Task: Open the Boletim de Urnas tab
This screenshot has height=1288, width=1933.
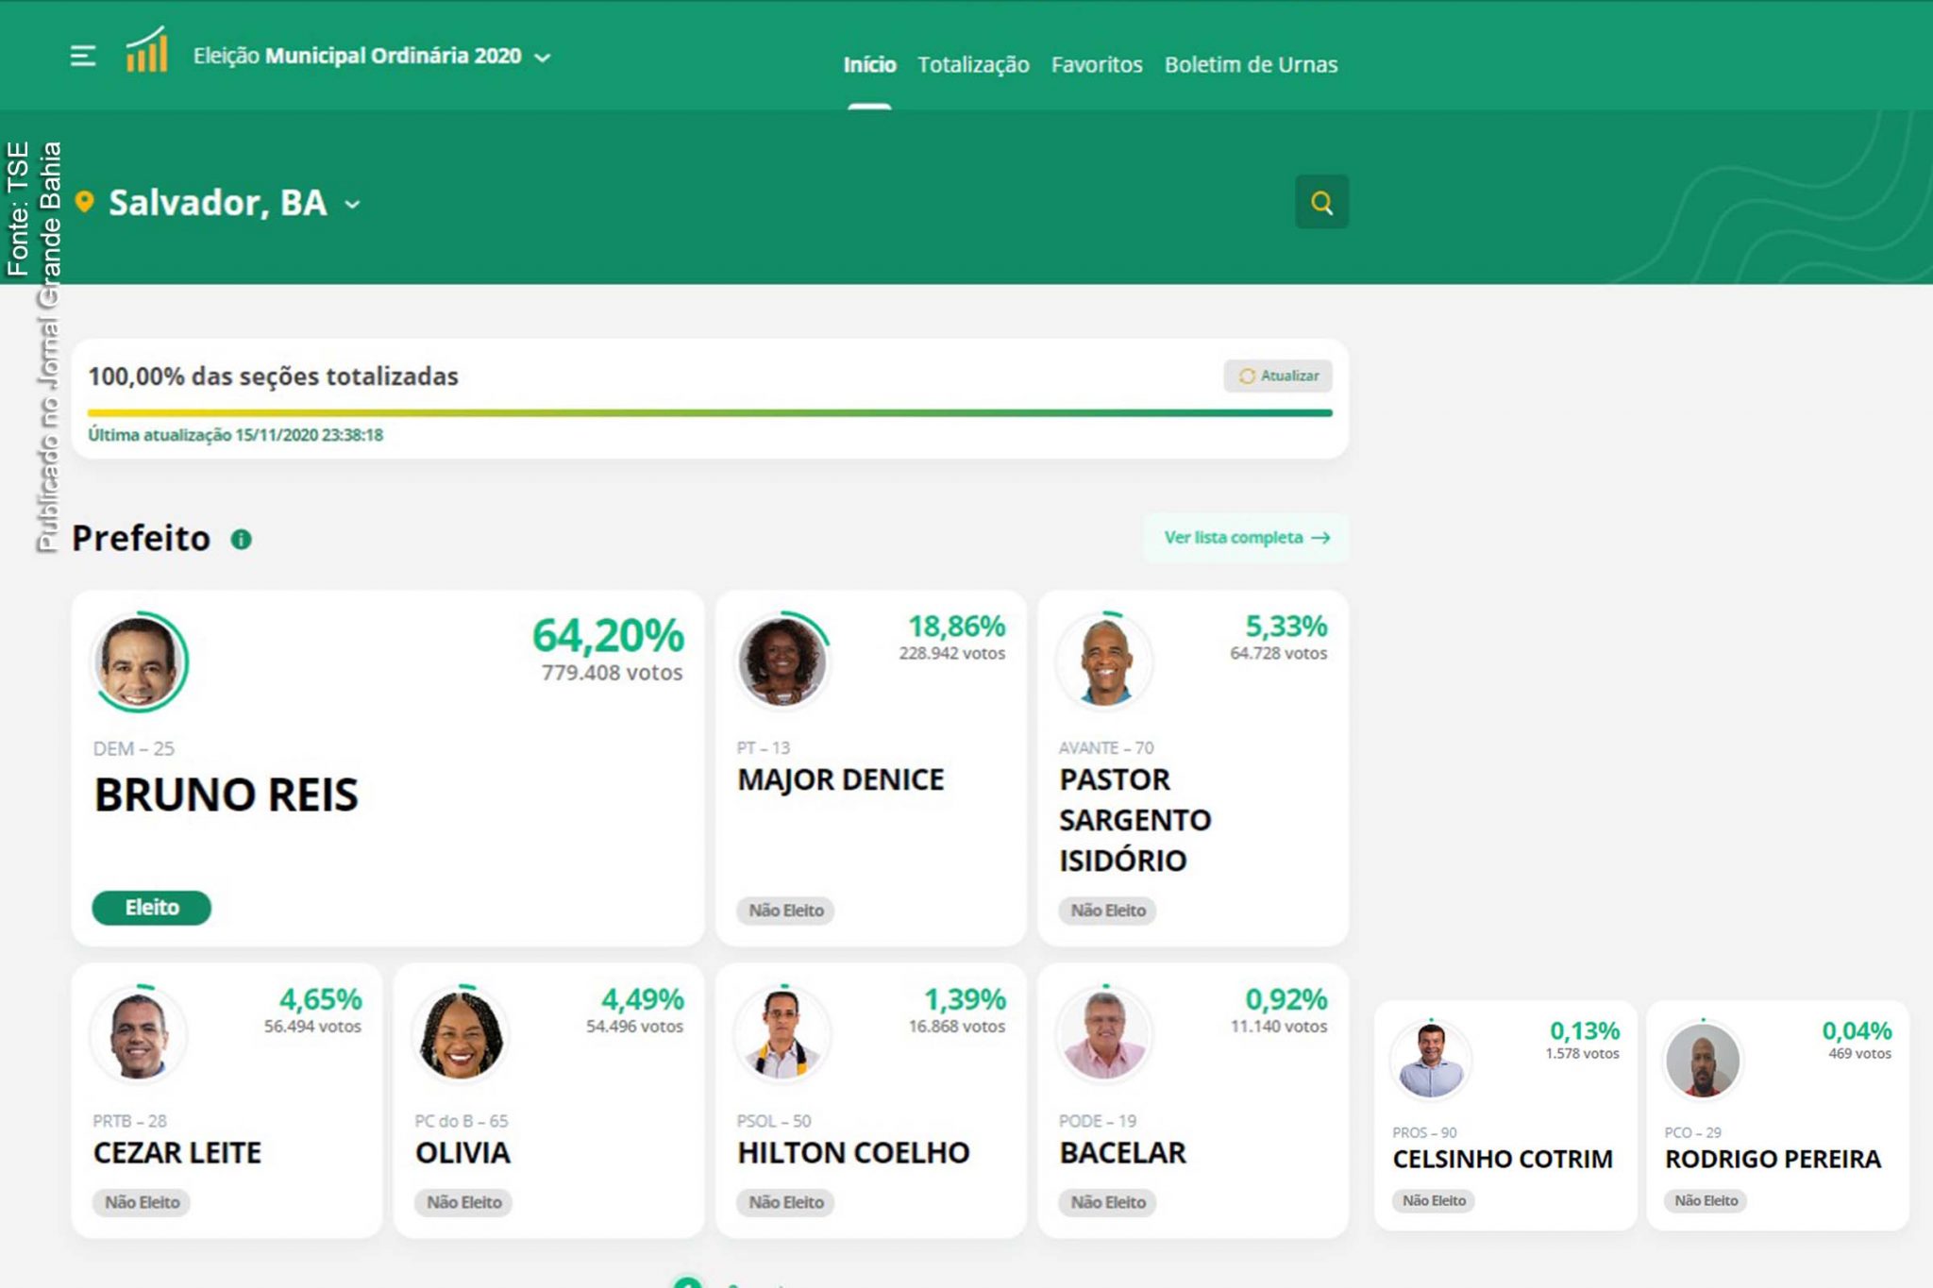Action: tap(1251, 64)
